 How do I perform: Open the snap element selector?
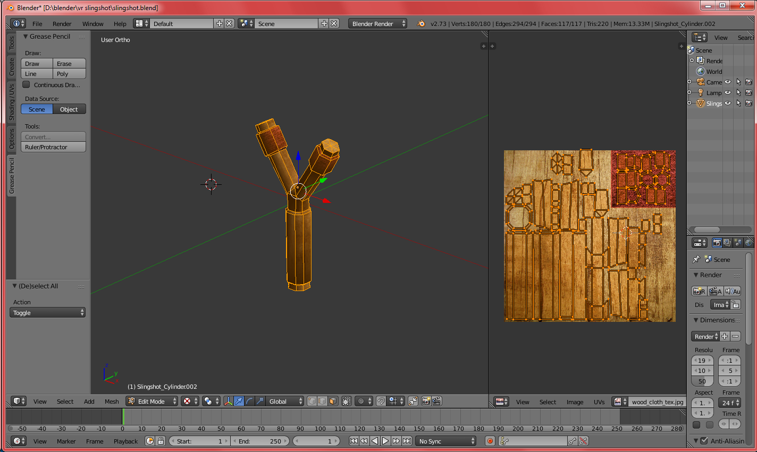pyautogui.click(x=396, y=401)
